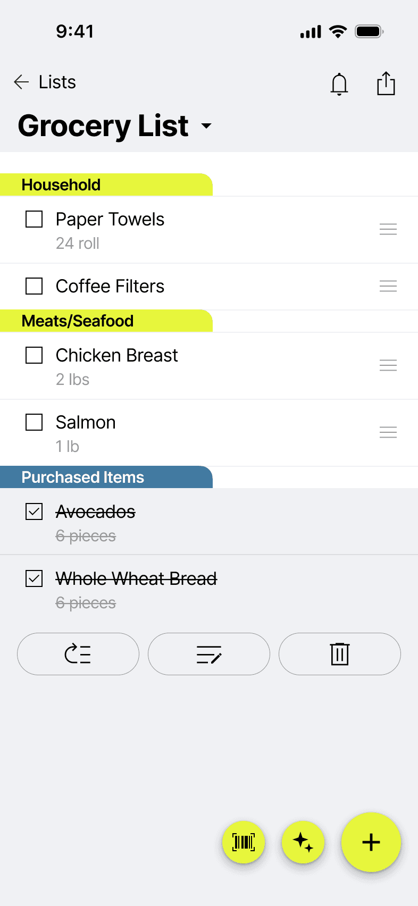Open the Chicken Breast item
Viewport: 418px width, 906px height.
[117, 356]
